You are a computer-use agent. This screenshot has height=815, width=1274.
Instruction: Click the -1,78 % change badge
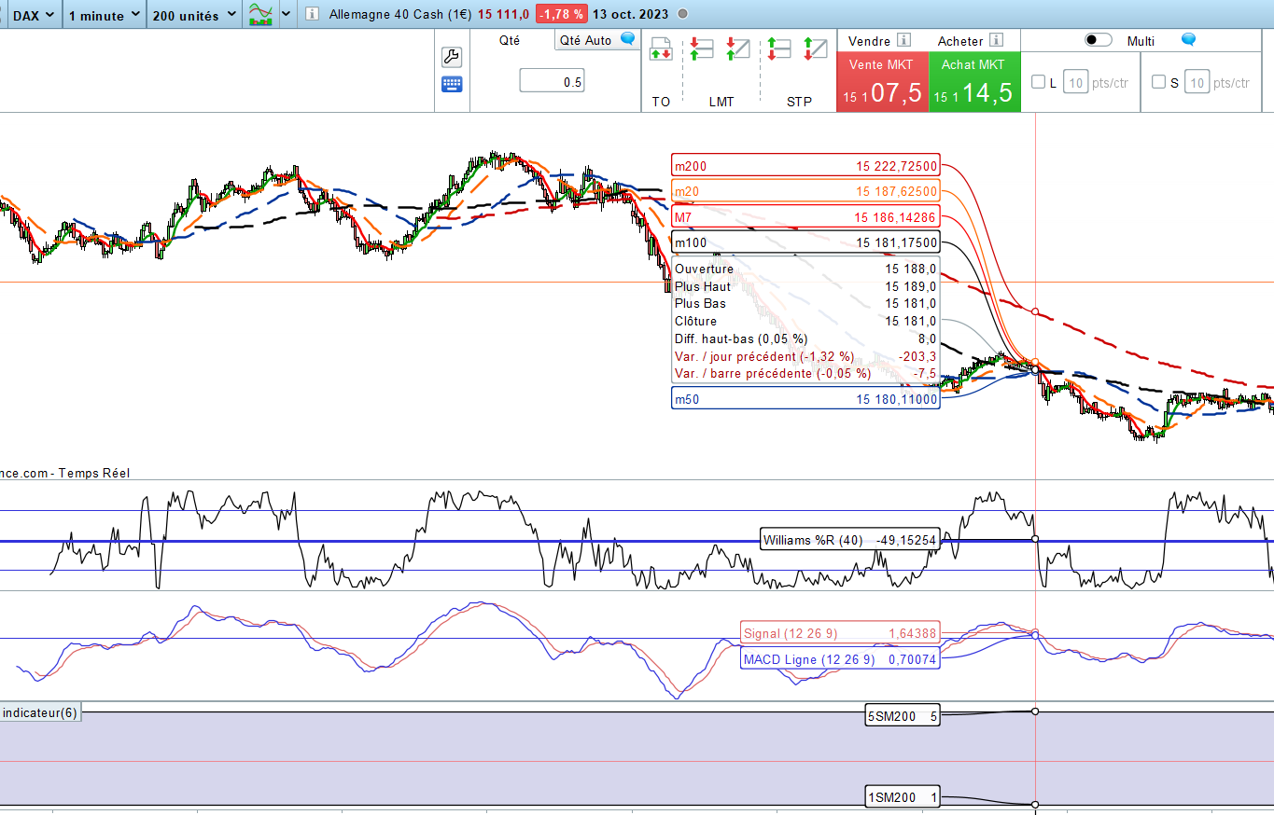pos(561,14)
